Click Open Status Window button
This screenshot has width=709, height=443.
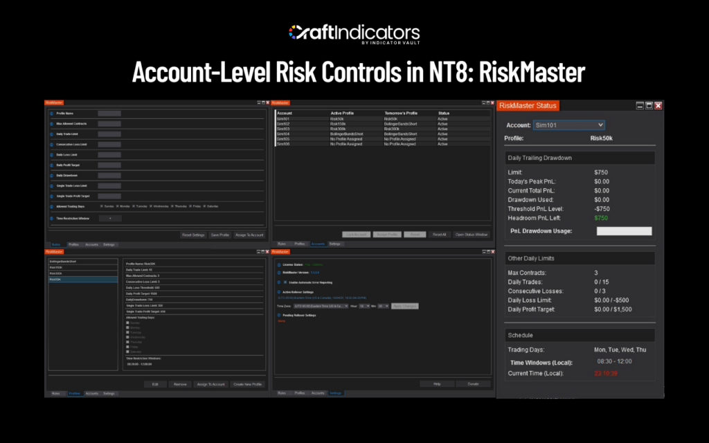coord(471,235)
